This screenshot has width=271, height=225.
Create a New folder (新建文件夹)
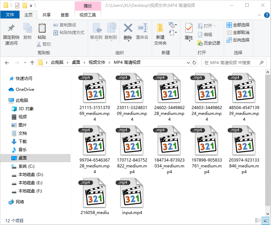tap(160, 34)
